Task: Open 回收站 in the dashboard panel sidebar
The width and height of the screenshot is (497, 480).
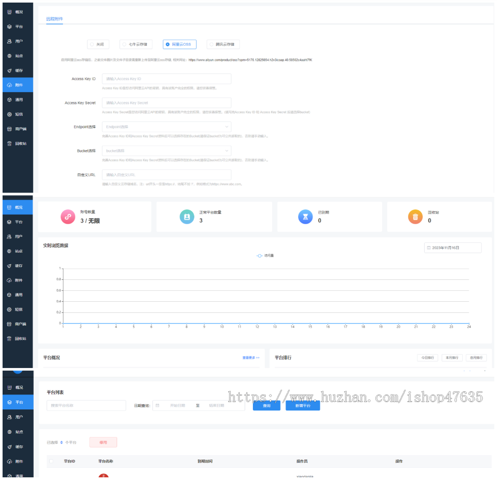Action: pyautogui.click(x=18, y=338)
